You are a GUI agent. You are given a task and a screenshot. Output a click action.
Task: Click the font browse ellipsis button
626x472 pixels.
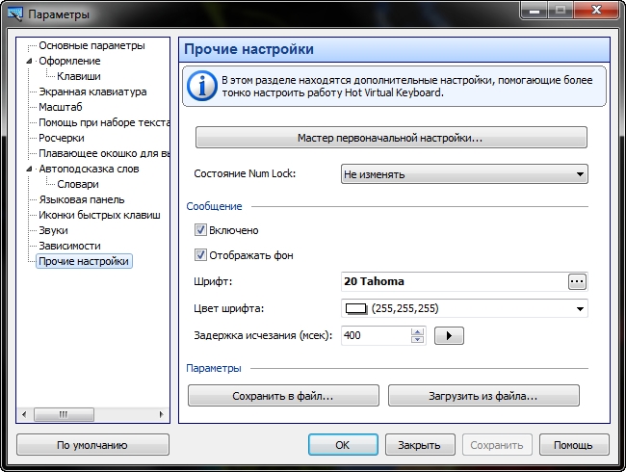[577, 281]
